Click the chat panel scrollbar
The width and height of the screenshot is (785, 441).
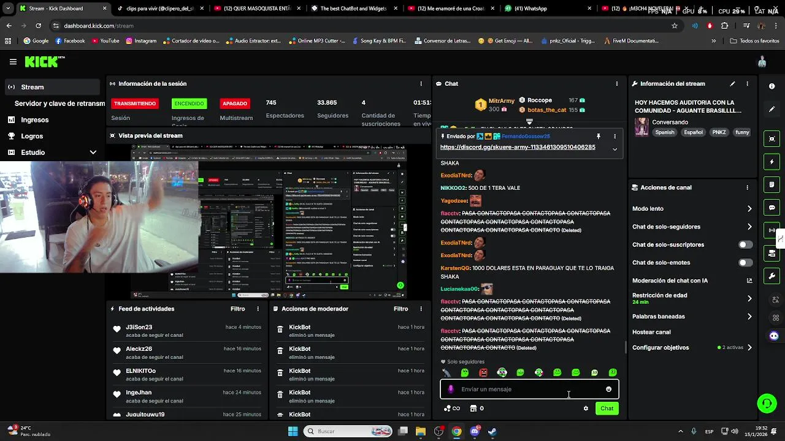point(625,347)
